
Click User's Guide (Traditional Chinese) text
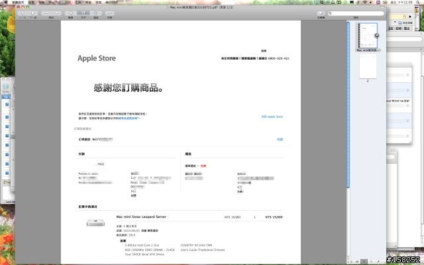(x=203, y=250)
